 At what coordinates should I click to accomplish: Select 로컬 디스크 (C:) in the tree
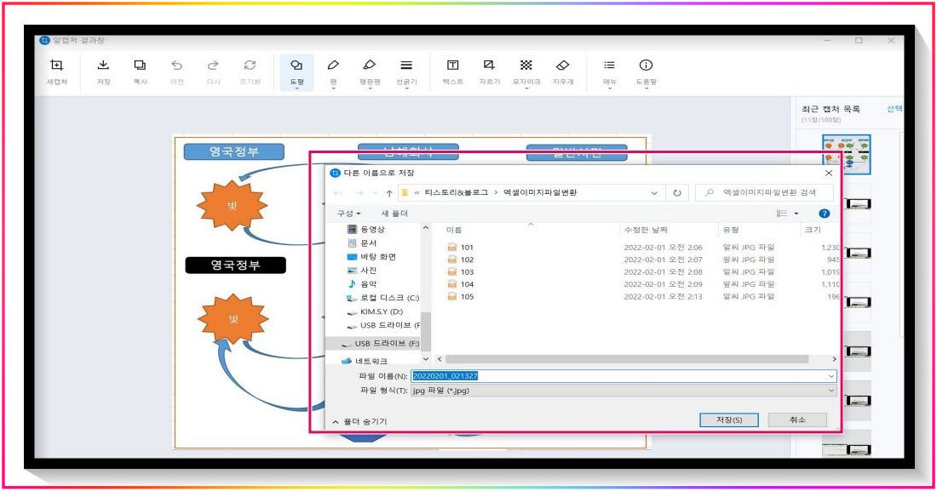[x=383, y=298]
